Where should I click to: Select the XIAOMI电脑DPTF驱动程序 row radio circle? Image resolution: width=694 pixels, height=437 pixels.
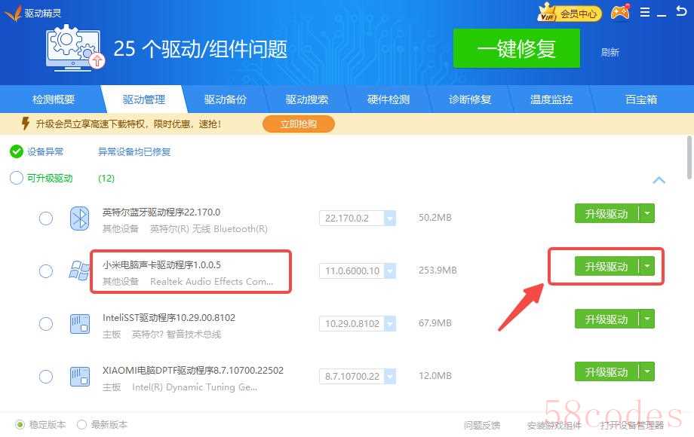[x=45, y=377]
